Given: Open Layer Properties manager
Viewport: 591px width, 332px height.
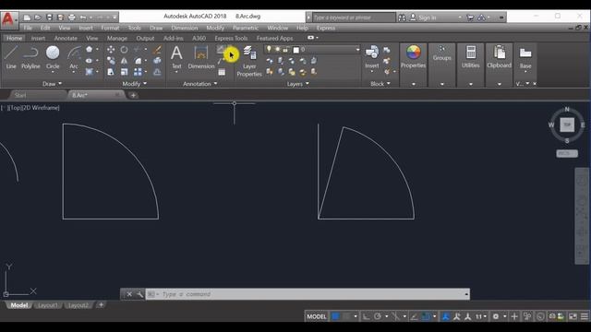Looking at the screenshot, I should click(249, 62).
